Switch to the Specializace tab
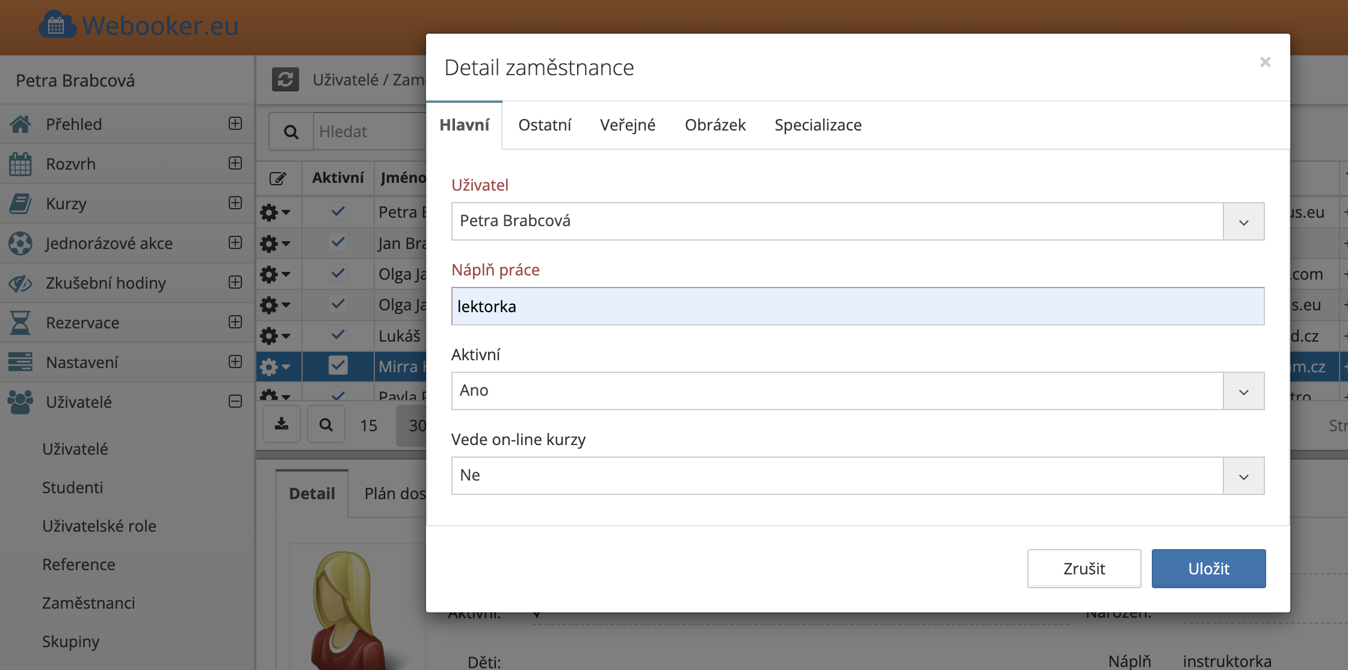Screen dimensions: 1348x670 click(818, 125)
